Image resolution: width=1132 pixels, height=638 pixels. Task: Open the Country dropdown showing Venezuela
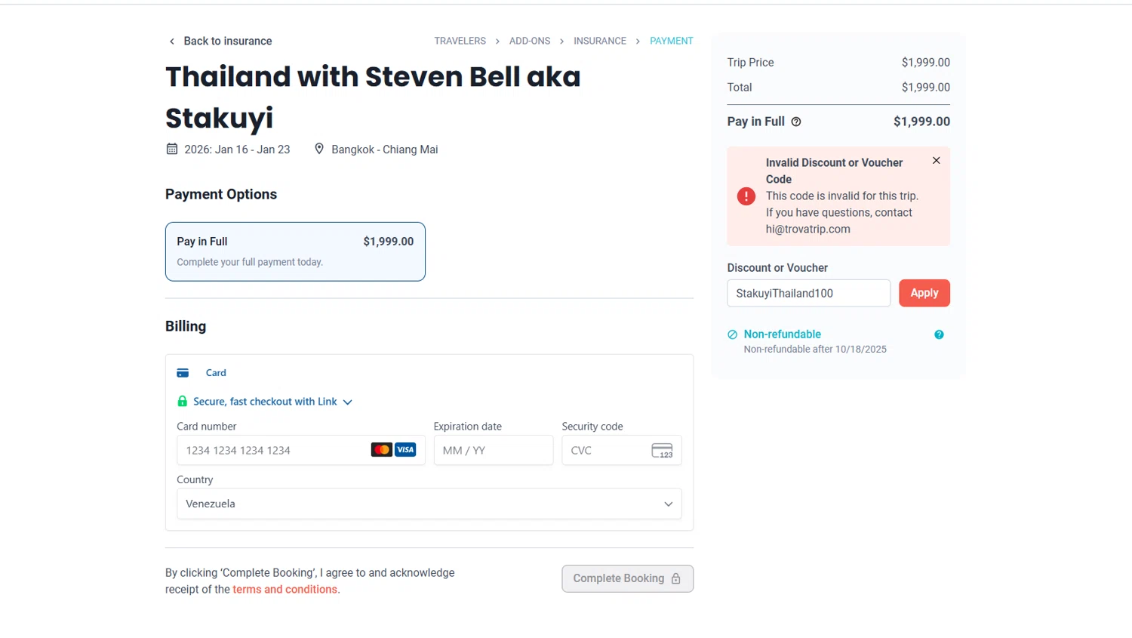coord(429,504)
